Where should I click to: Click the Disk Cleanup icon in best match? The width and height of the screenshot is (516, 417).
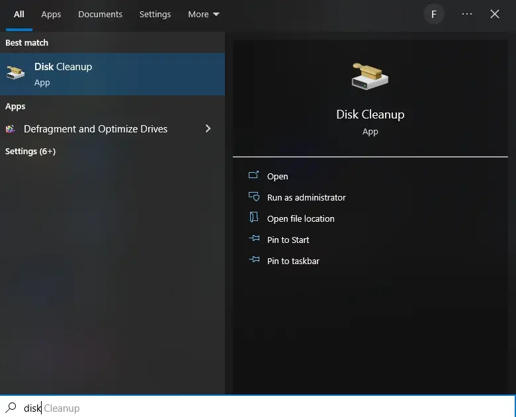point(15,72)
